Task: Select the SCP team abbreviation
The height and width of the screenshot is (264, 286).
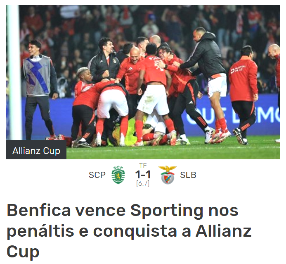Action: tap(97, 175)
